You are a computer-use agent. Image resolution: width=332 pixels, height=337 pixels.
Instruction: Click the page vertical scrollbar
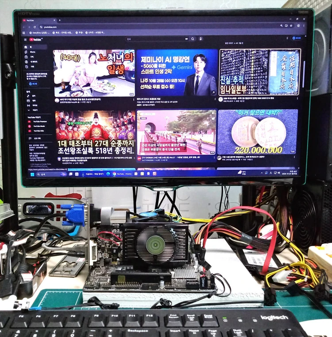pyautogui.click(x=304, y=74)
